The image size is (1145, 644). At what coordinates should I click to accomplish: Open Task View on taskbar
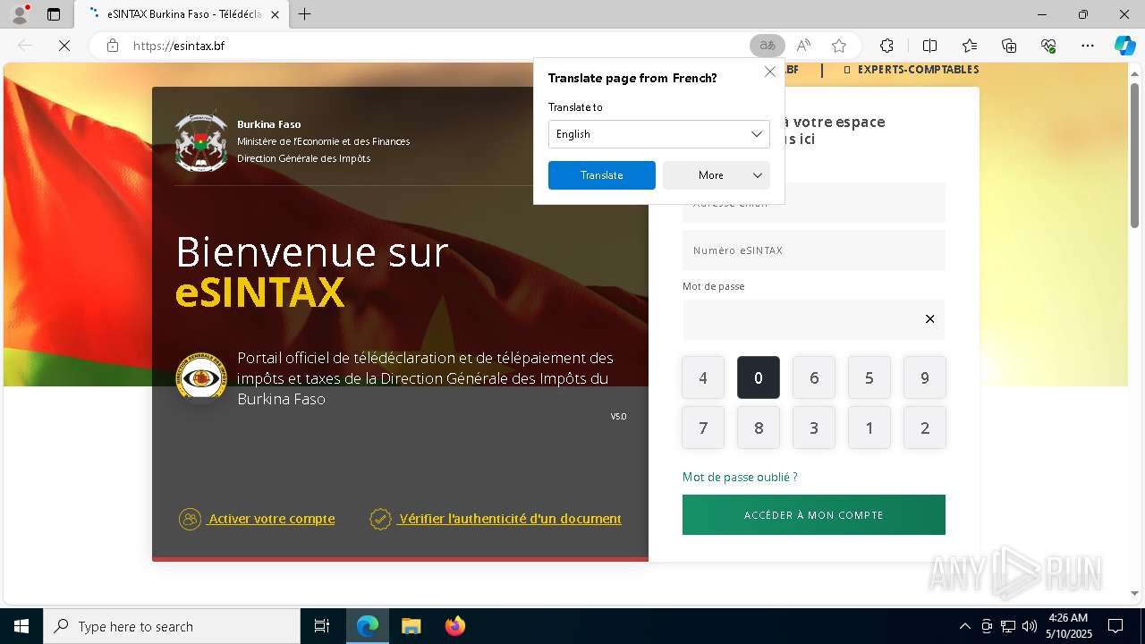pos(322,626)
